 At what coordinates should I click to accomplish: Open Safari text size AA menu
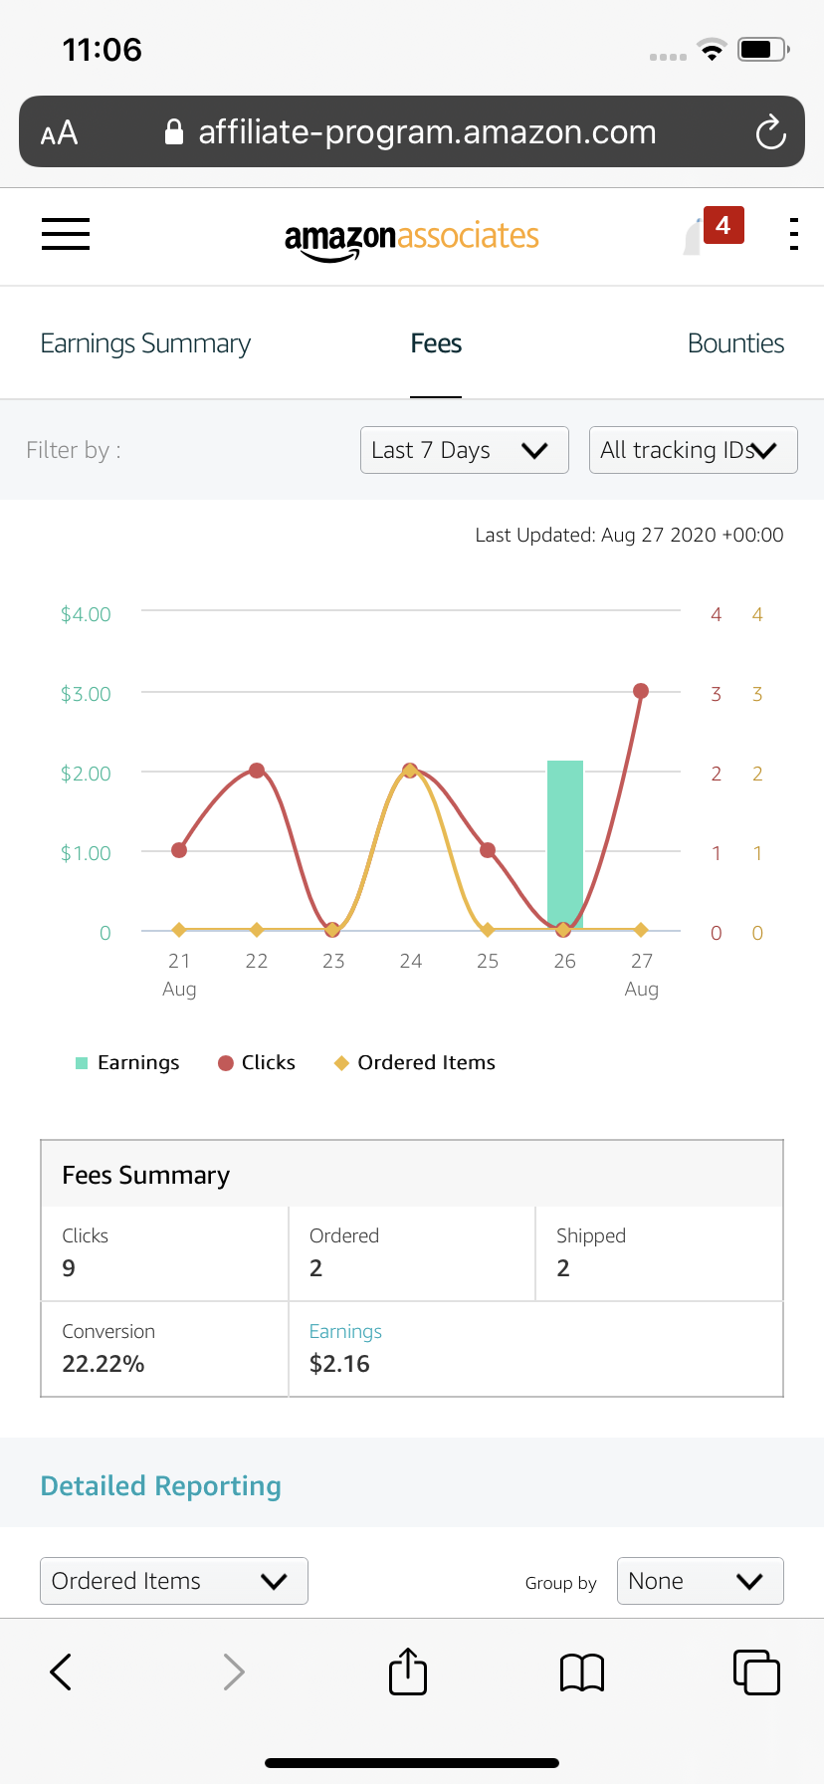point(59,133)
